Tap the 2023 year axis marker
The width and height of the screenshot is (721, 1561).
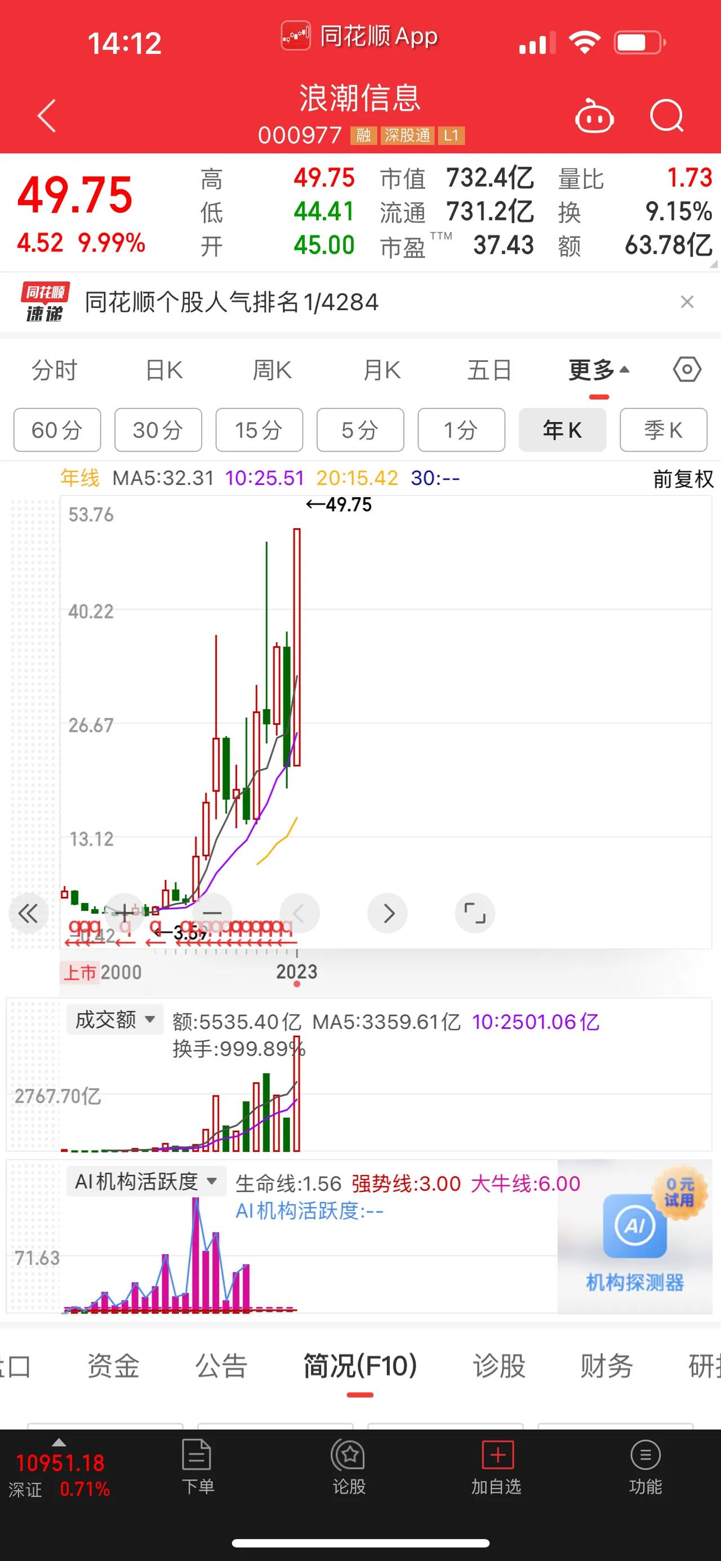pos(297,971)
